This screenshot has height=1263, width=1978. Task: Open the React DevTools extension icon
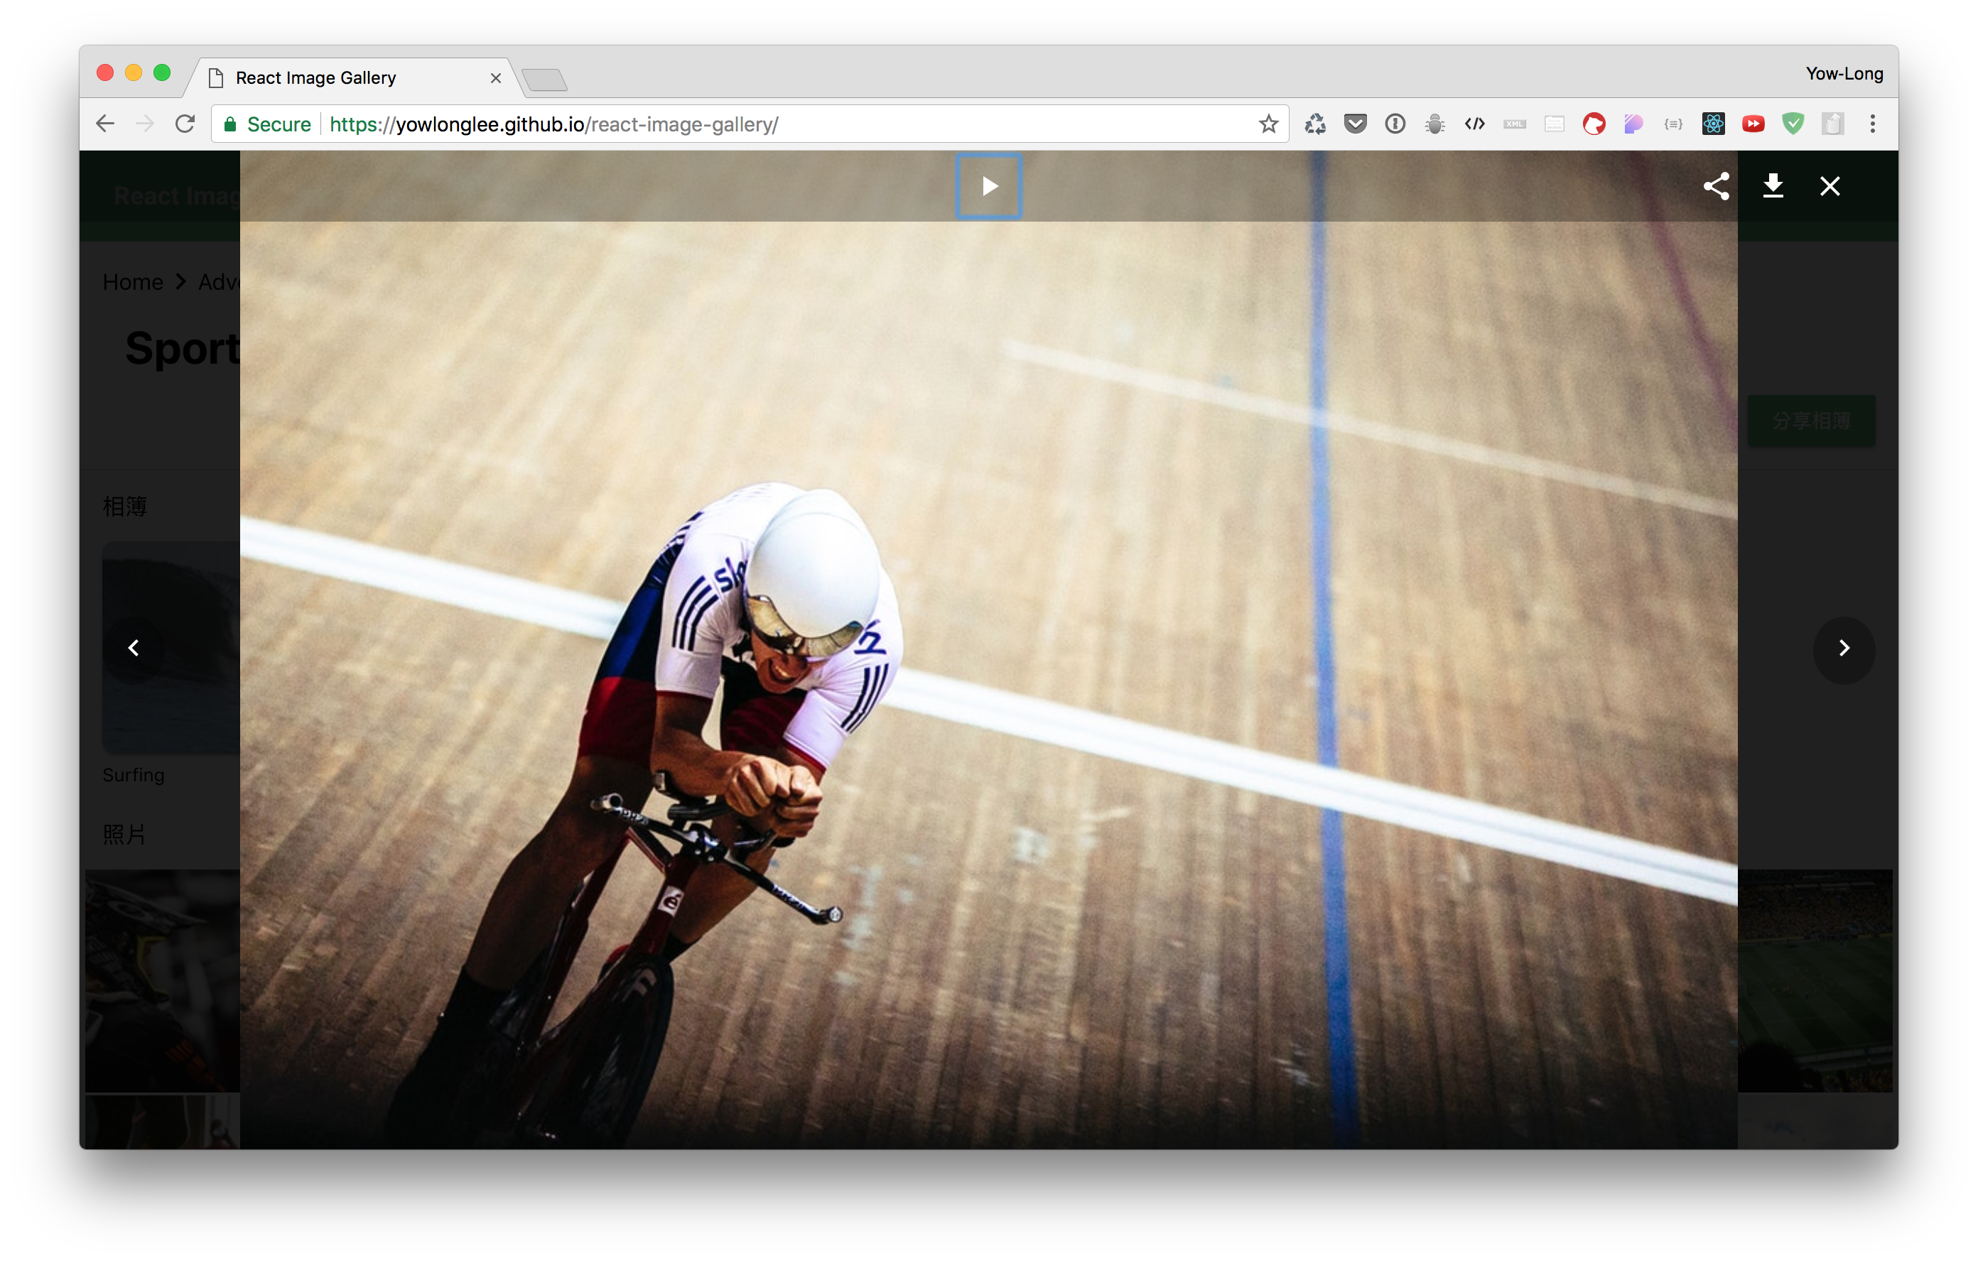click(x=1713, y=124)
